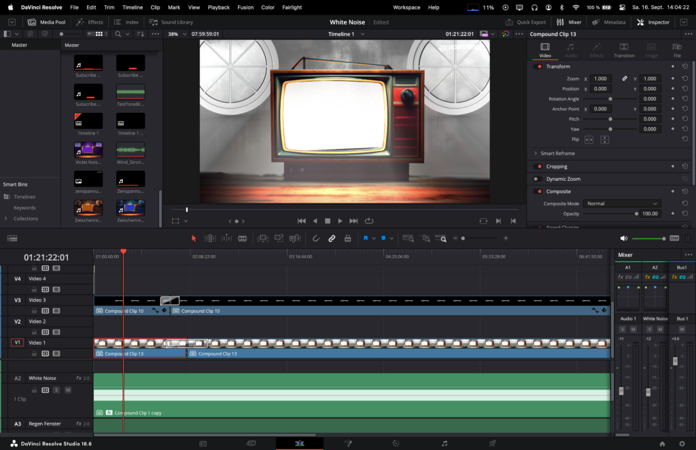696x450 pixels.
Task: Disable the Video 2 track
Action: point(56,332)
